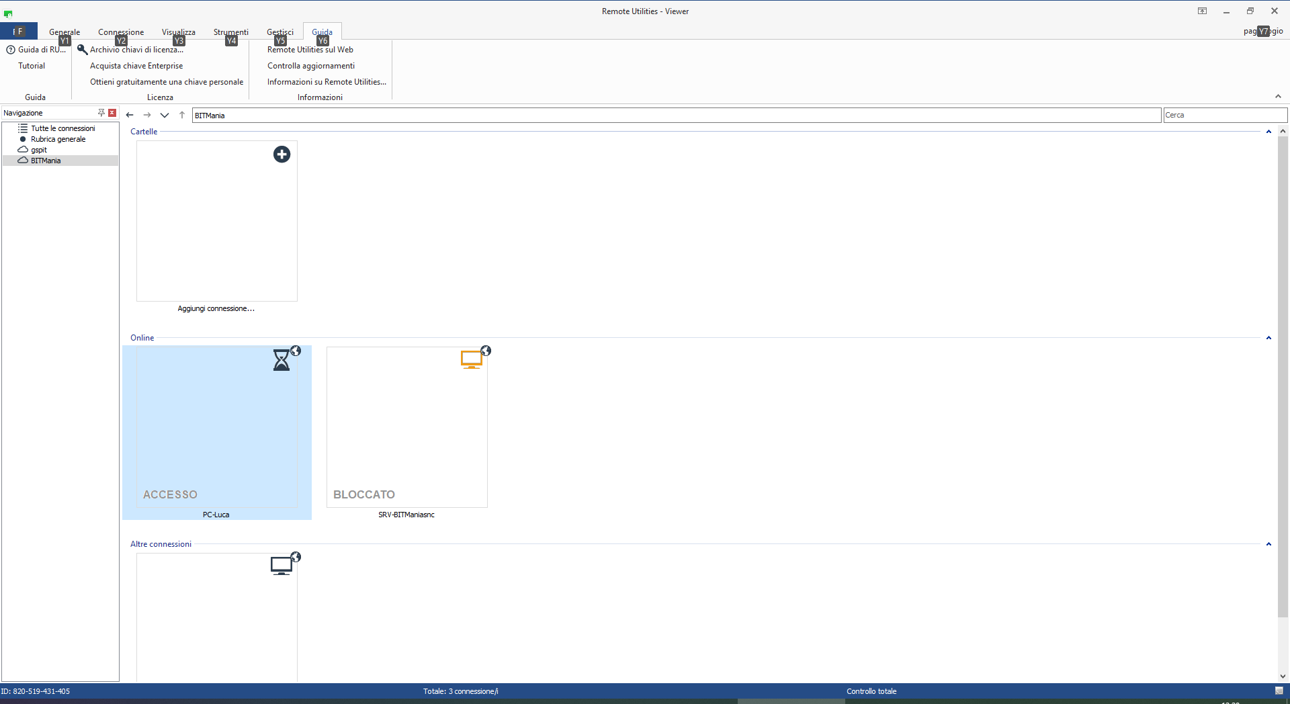Screen dimensions: 1290x704
Task: Click the Archivio chiavi di licenza key icon
Action: [83, 49]
